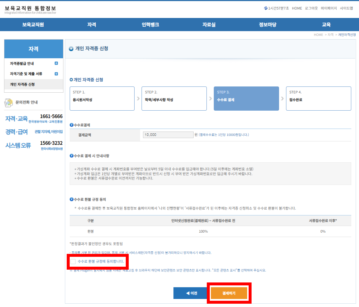359x307 pixels.
Task: Open the 자격 main menu
Action: click(92, 25)
